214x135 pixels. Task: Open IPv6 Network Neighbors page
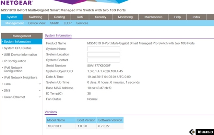pyautogui.click(x=20, y=78)
